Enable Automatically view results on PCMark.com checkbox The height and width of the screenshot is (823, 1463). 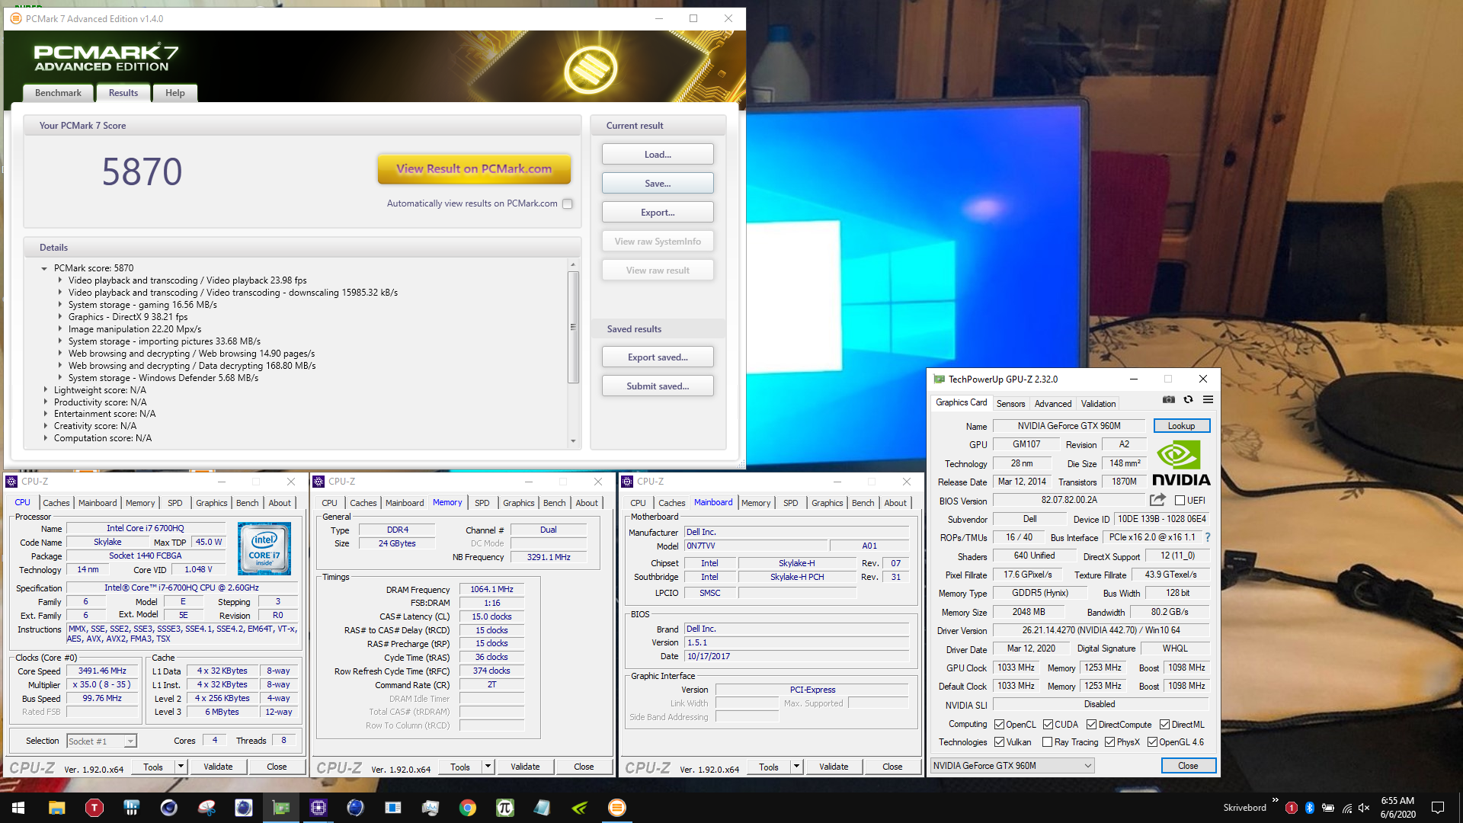(x=567, y=203)
